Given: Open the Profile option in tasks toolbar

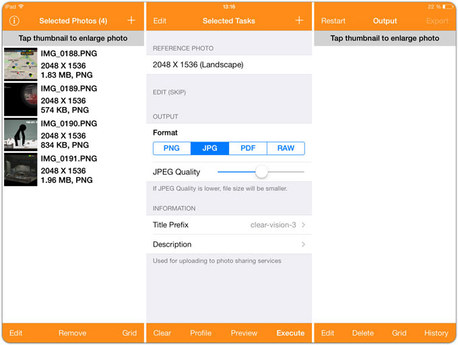Looking at the screenshot, I should coord(201,333).
